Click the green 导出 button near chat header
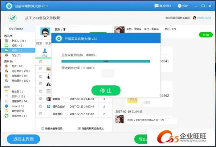The height and width of the screenshot is (147, 216). pos(206,35)
